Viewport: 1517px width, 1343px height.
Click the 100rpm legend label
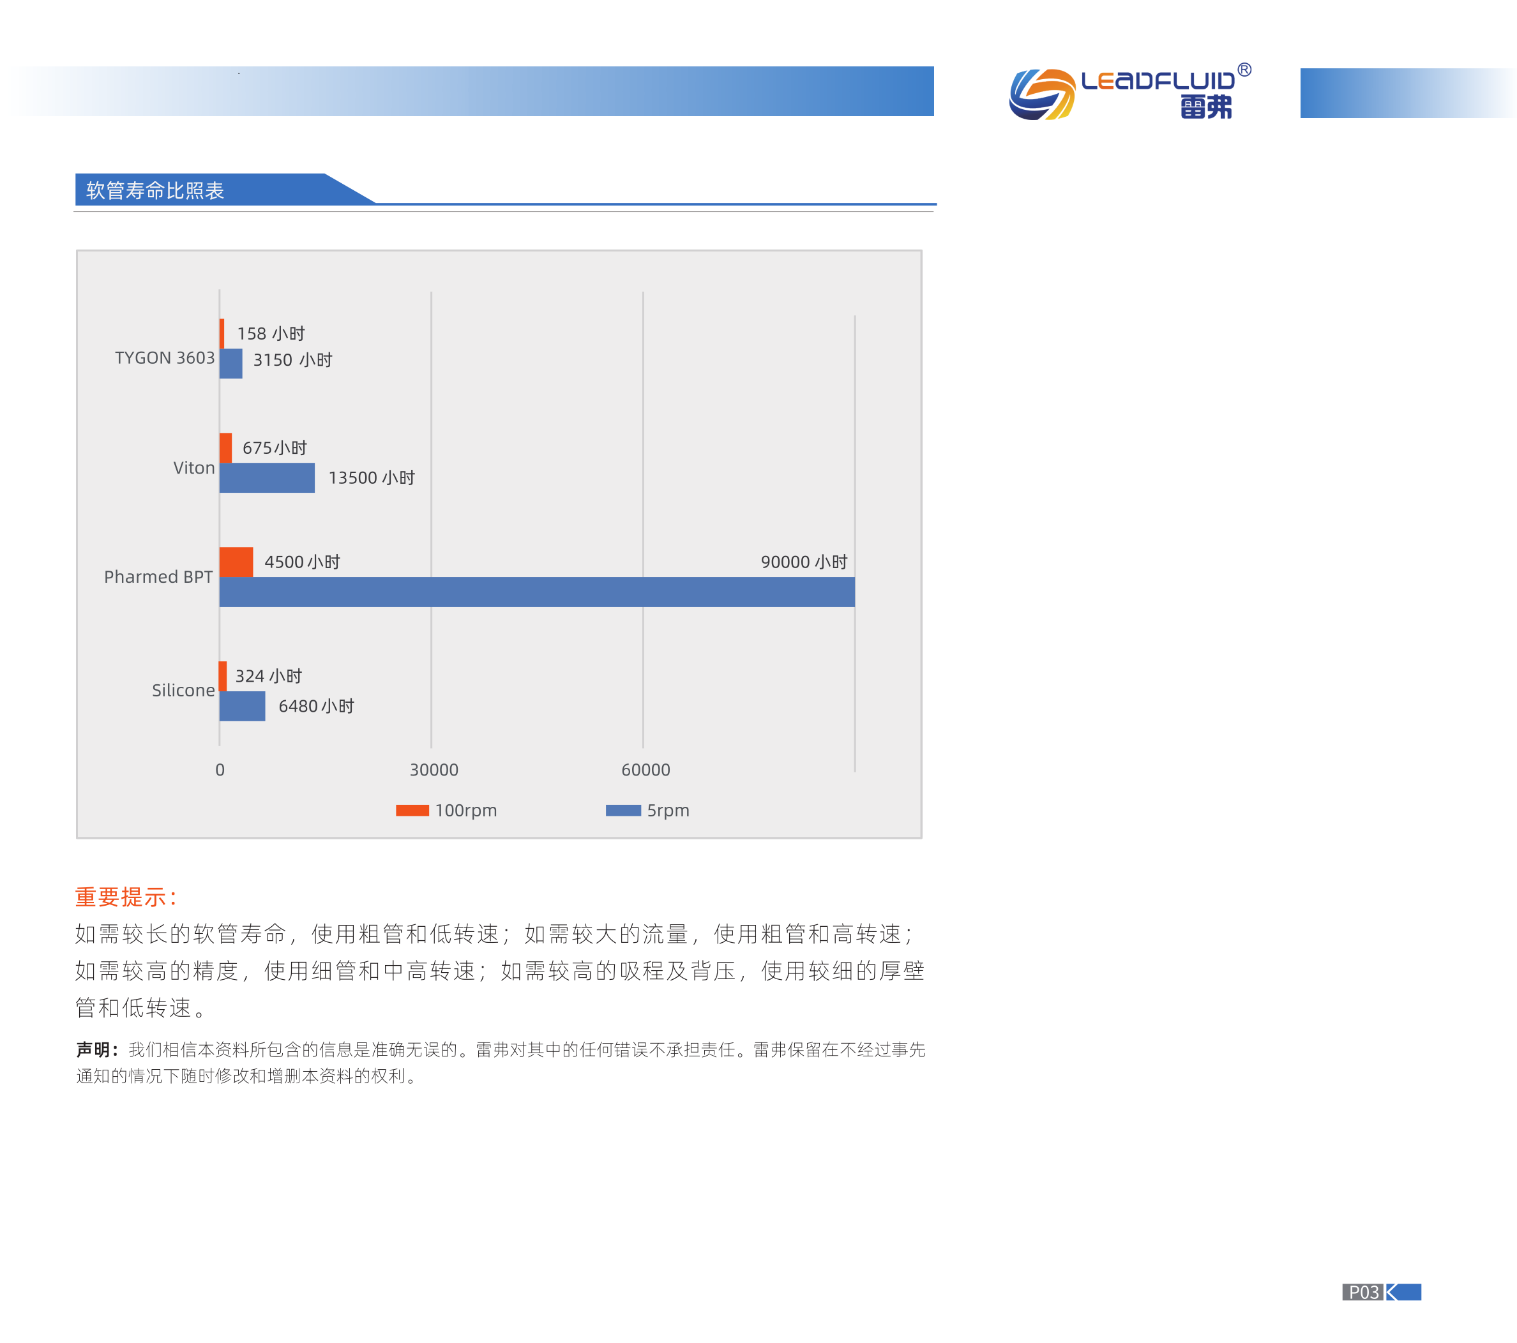tap(466, 810)
